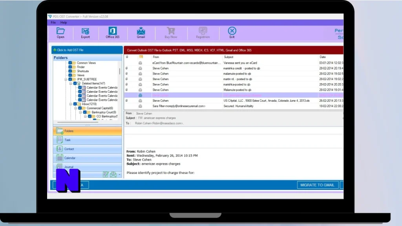
Task: Collapse the IPM_SUBTREE tree node
Action: [x=66, y=79]
